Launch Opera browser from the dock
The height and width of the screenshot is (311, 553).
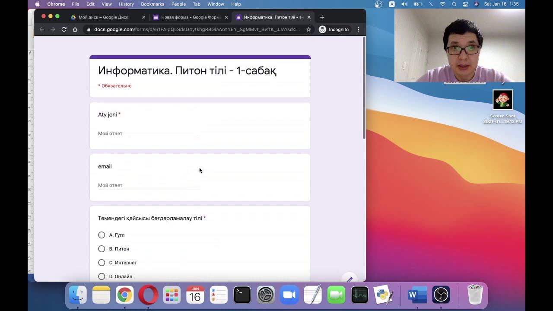(148, 295)
